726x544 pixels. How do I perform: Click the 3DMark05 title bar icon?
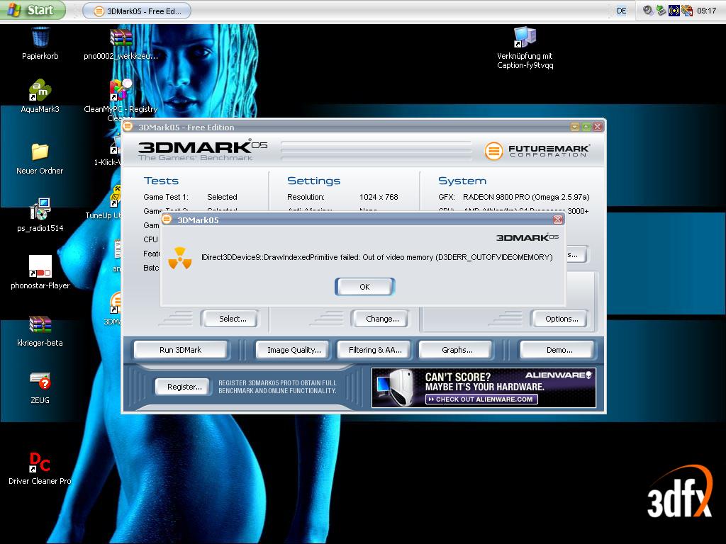[128, 126]
